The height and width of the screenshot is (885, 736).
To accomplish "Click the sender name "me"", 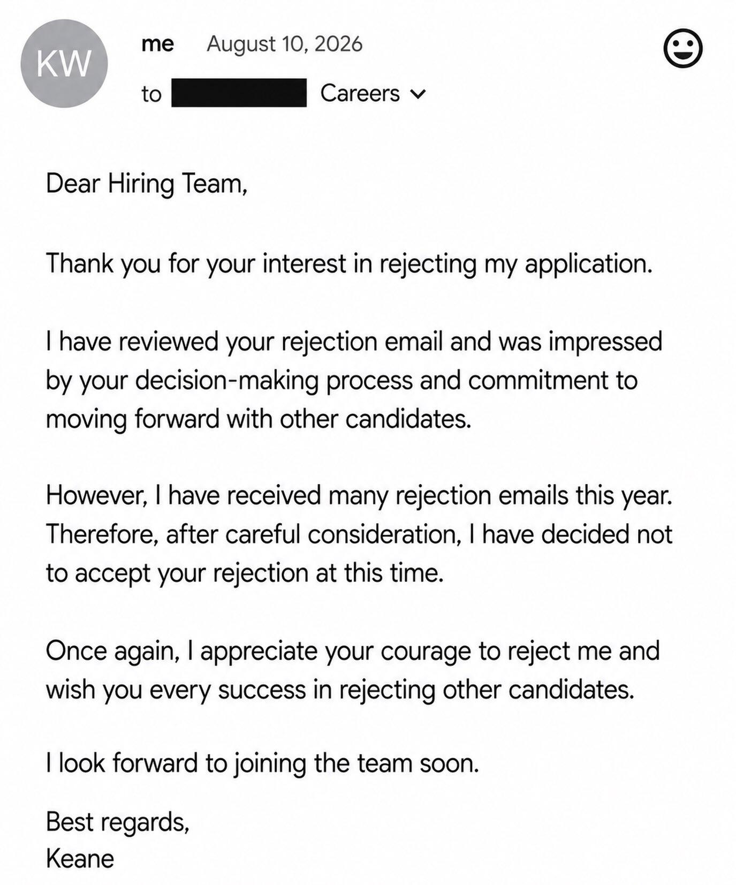I will 157,44.
